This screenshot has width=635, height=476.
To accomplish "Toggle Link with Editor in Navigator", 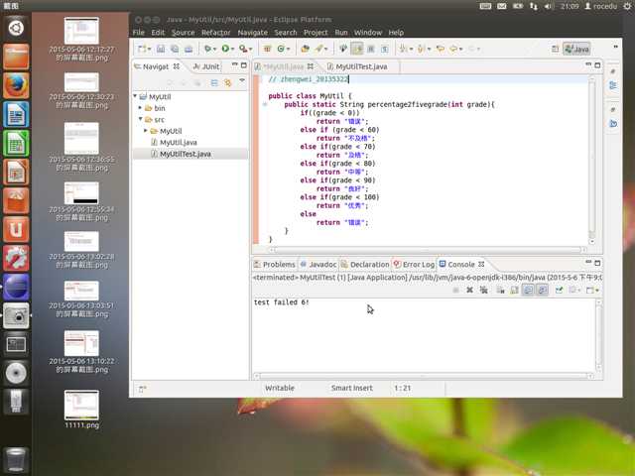I will tap(228, 83).
